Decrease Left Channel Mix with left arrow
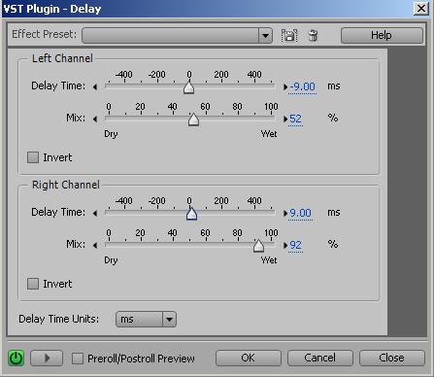 95,120
